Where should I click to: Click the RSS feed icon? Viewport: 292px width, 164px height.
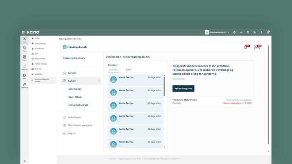[254, 32]
